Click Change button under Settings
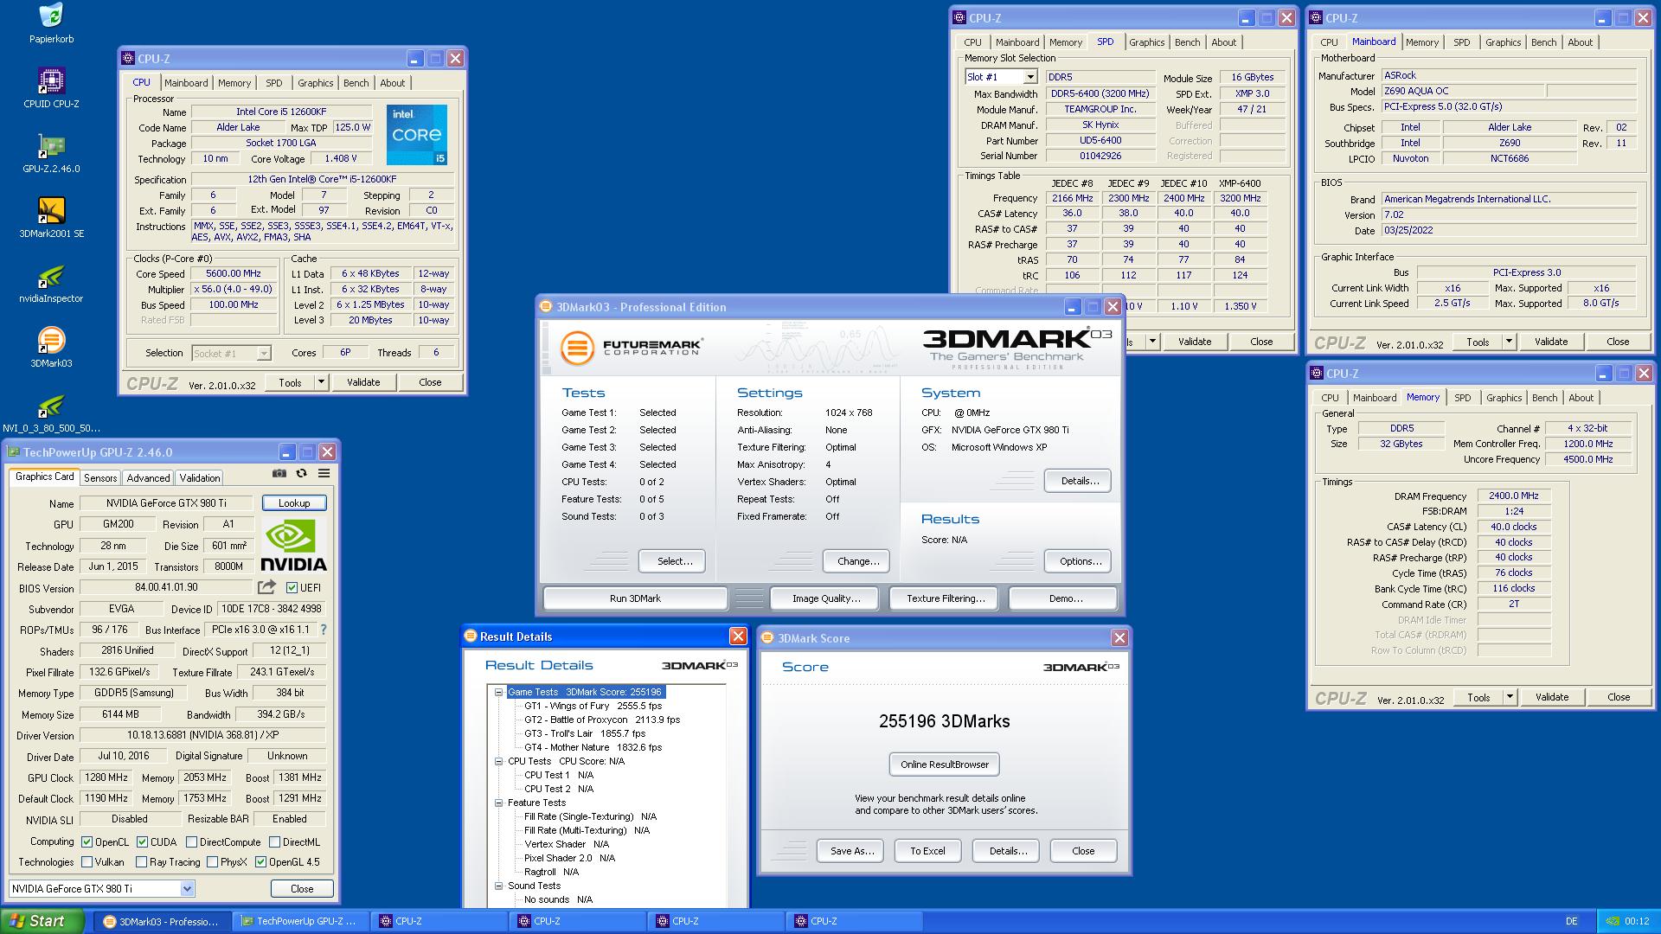1661x934 pixels. [857, 561]
